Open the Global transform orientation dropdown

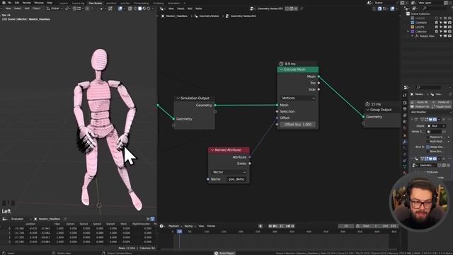pos(55,8)
